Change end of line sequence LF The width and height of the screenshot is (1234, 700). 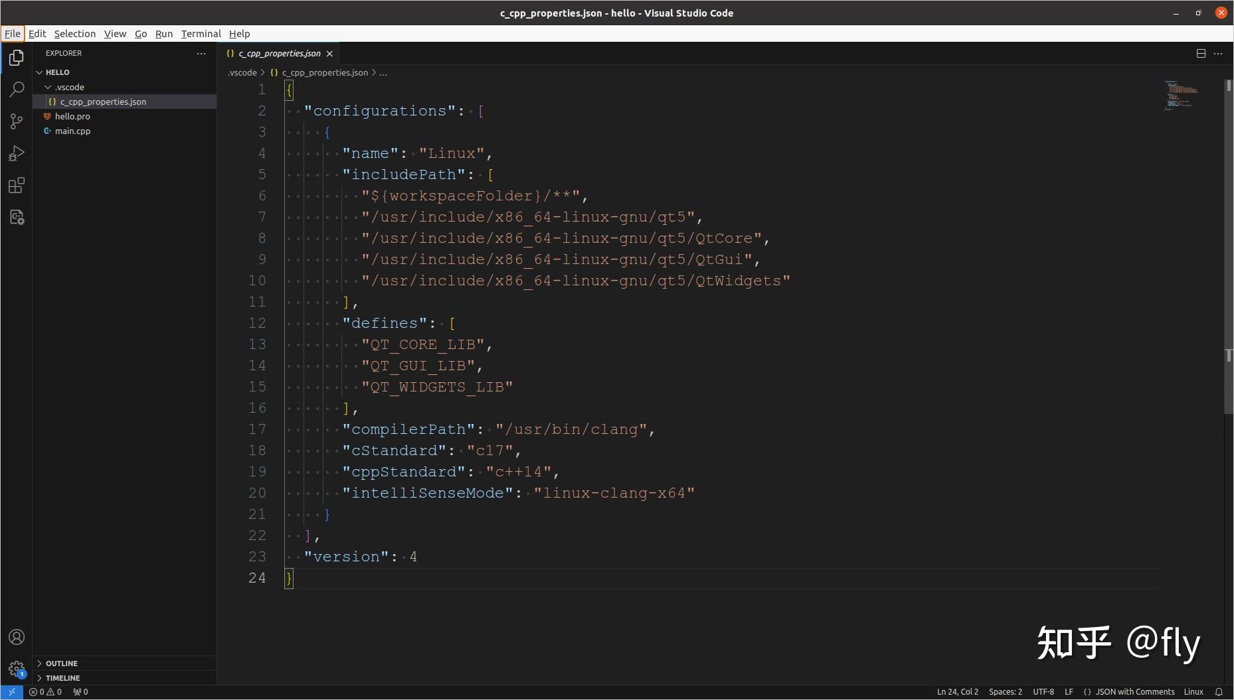1069,691
